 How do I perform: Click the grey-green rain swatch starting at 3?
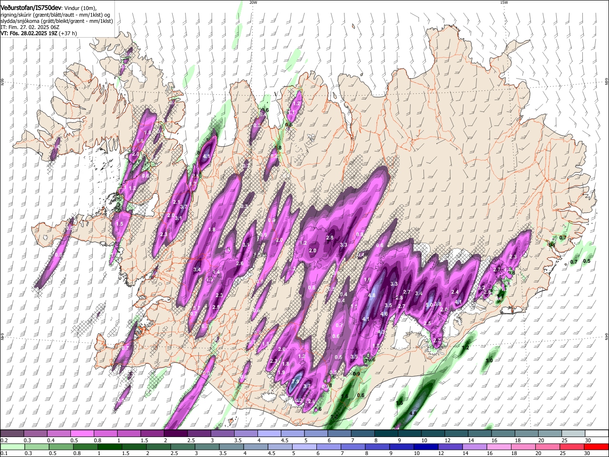pos(207,447)
